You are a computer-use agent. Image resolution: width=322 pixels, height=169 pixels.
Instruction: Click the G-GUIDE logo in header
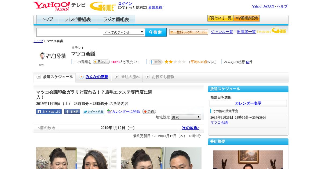[103, 6]
